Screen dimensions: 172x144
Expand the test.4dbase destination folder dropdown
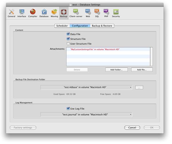[x=86, y=87]
